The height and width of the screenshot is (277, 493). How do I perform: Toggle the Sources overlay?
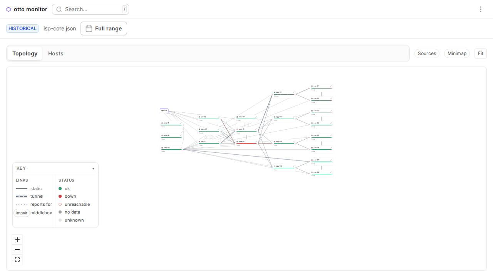tap(427, 53)
